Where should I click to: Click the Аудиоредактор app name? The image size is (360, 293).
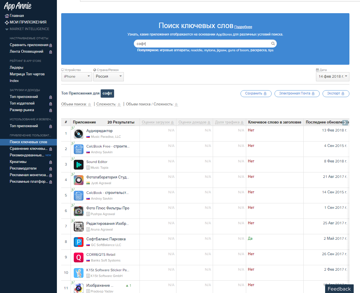pos(100,131)
